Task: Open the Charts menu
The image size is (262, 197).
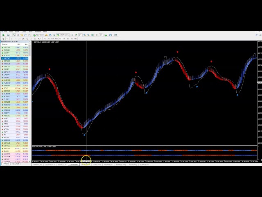Action: [x=24, y=32]
